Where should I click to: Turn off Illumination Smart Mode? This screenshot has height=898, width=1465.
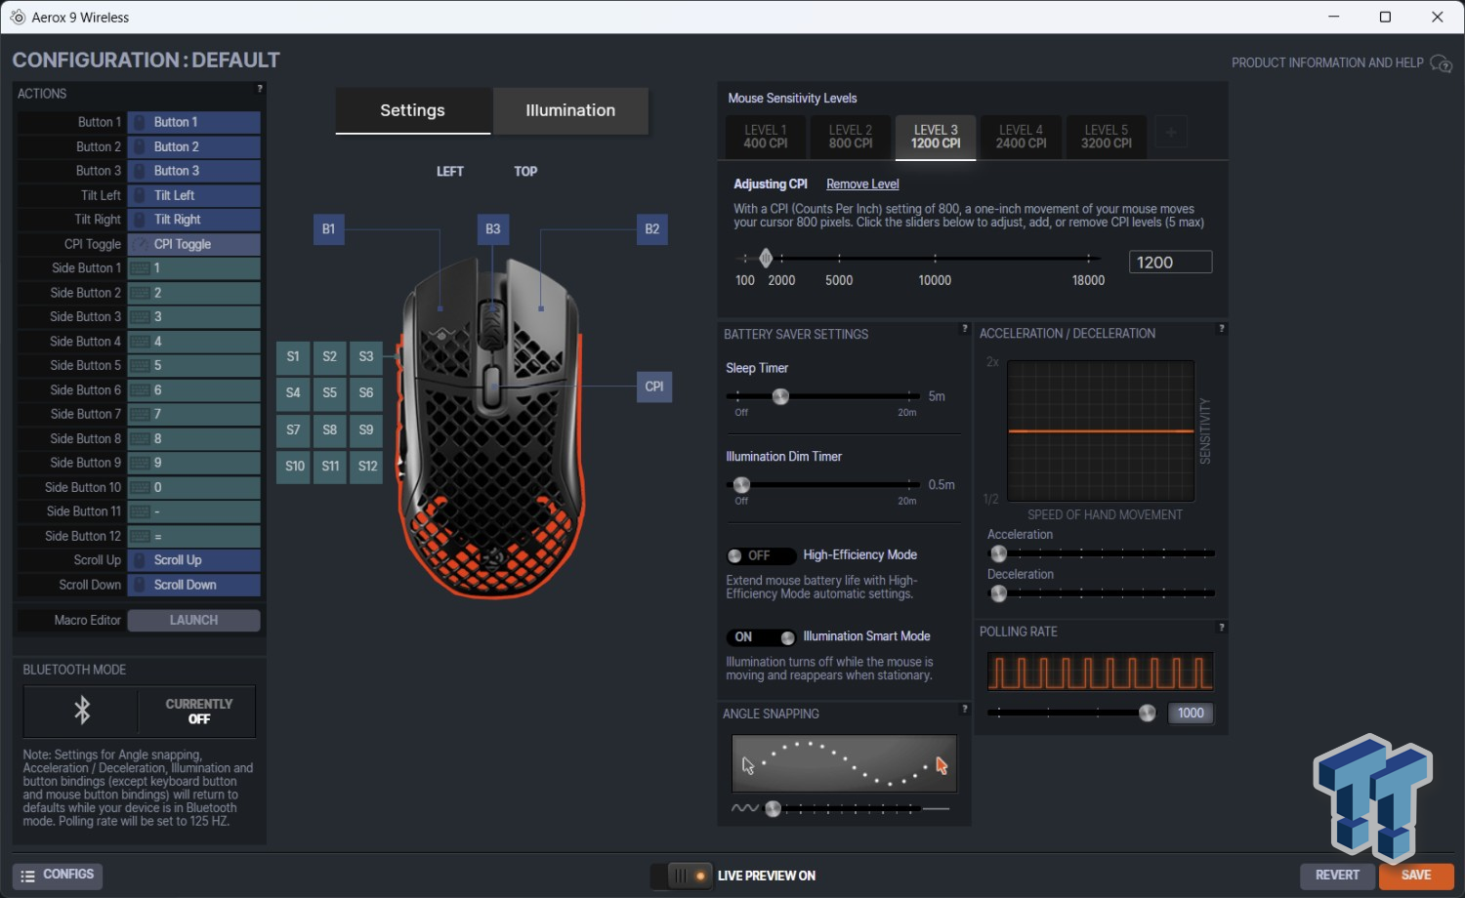761,637
